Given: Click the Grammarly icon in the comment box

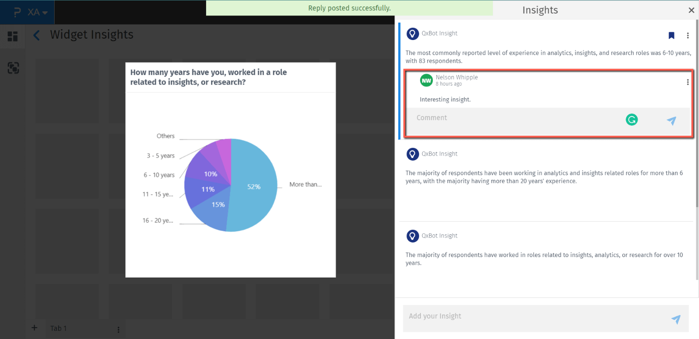Looking at the screenshot, I should 632,120.
